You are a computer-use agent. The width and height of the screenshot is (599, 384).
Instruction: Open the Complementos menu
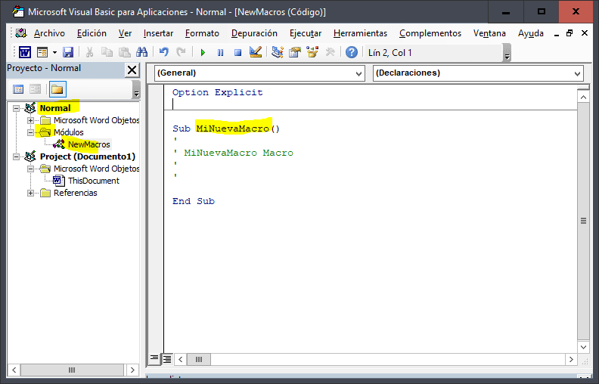(430, 33)
